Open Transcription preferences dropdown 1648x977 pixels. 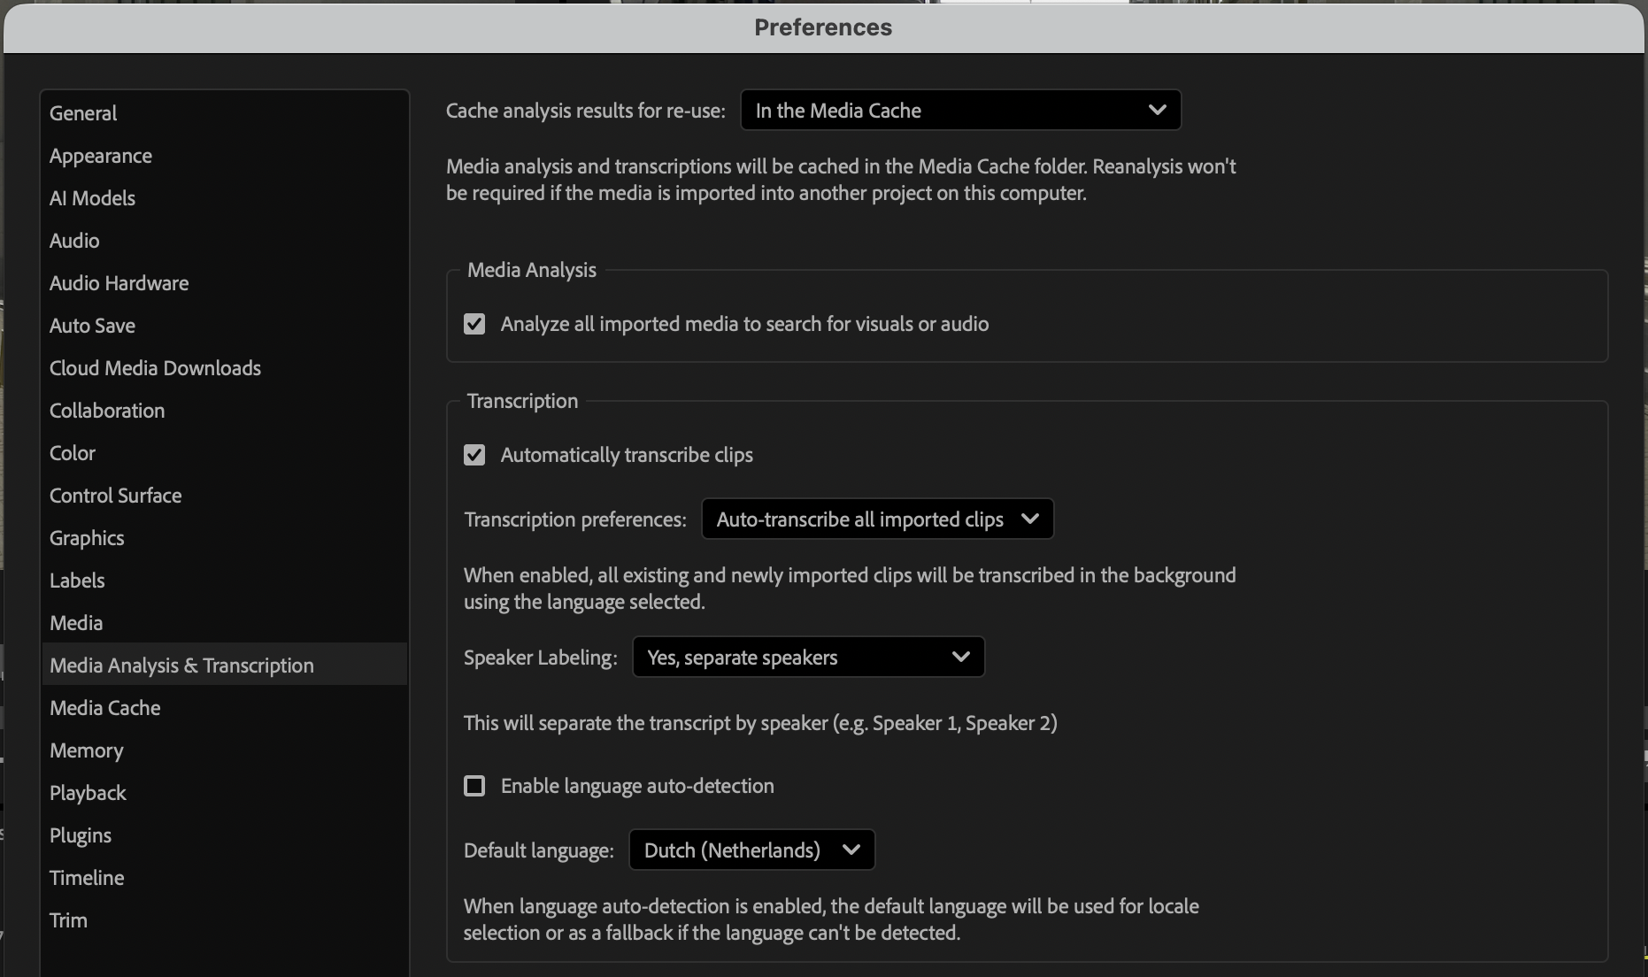876,519
